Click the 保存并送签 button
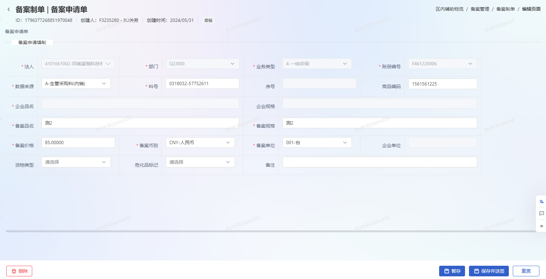Image resolution: width=546 pixels, height=279 pixels. click(x=489, y=271)
